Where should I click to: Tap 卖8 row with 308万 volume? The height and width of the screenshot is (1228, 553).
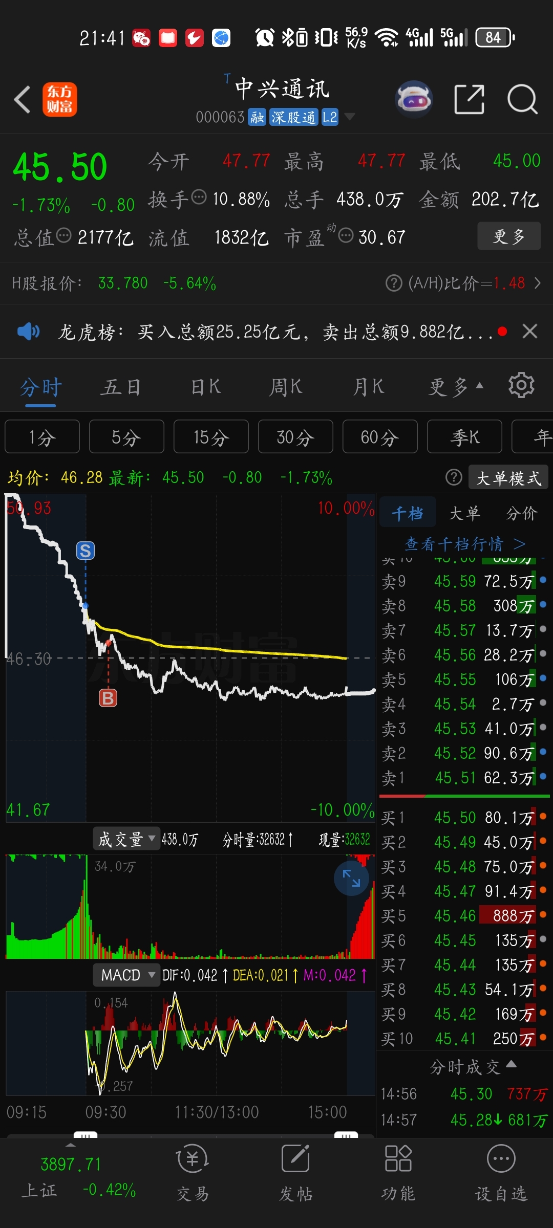click(464, 606)
